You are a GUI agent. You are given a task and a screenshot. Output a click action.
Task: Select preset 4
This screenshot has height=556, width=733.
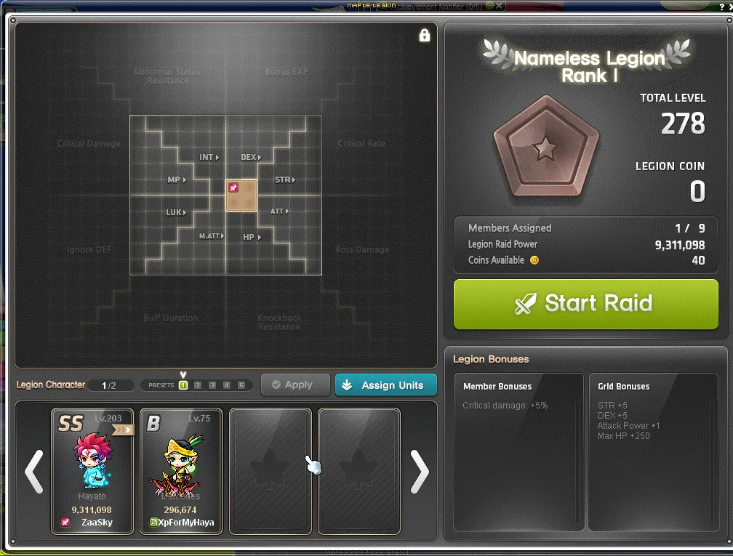point(227,385)
